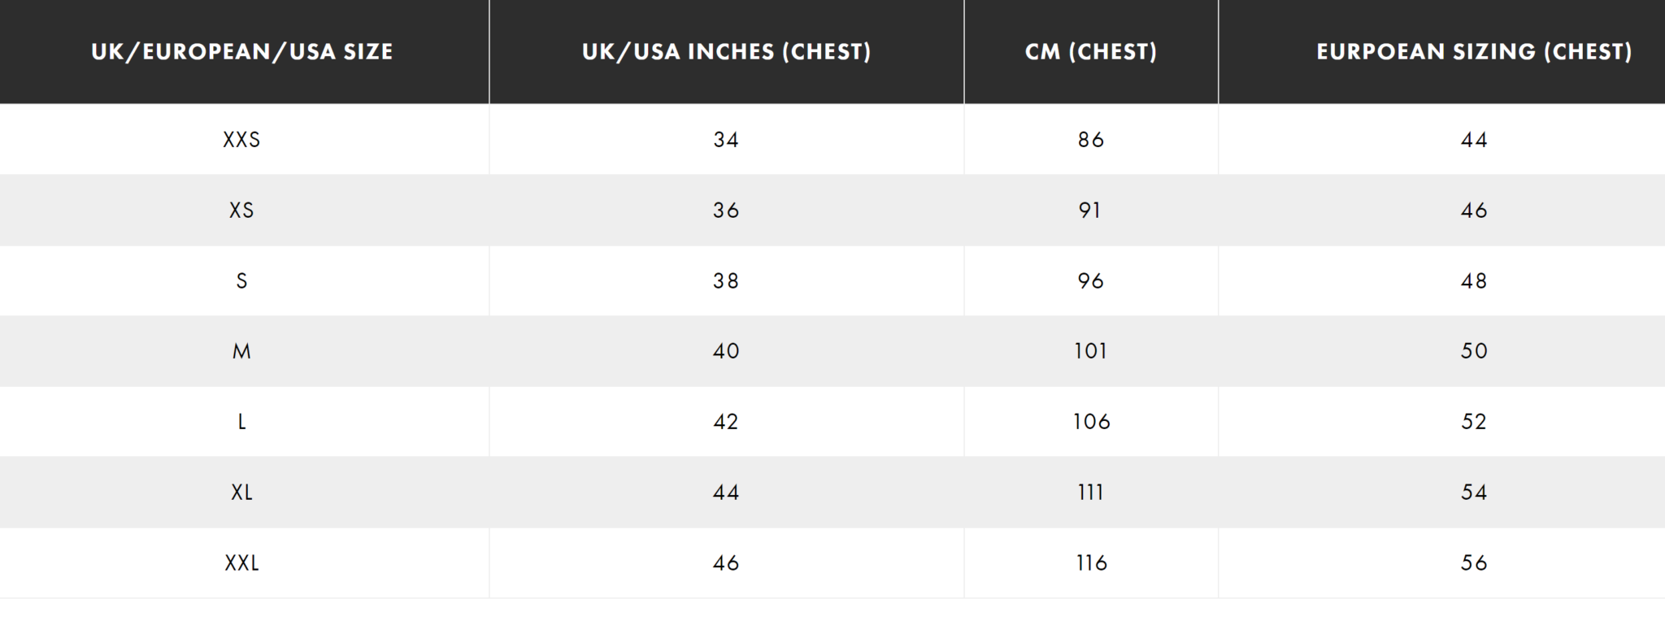The image size is (1665, 634).
Task: Click the UK/European/USA Size column header
Action: click(x=242, y=52)
